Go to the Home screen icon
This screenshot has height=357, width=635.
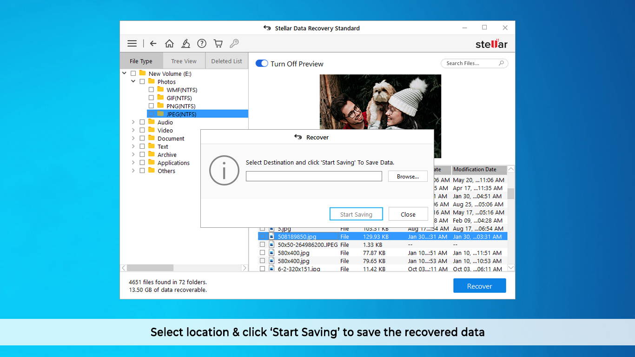169,43
